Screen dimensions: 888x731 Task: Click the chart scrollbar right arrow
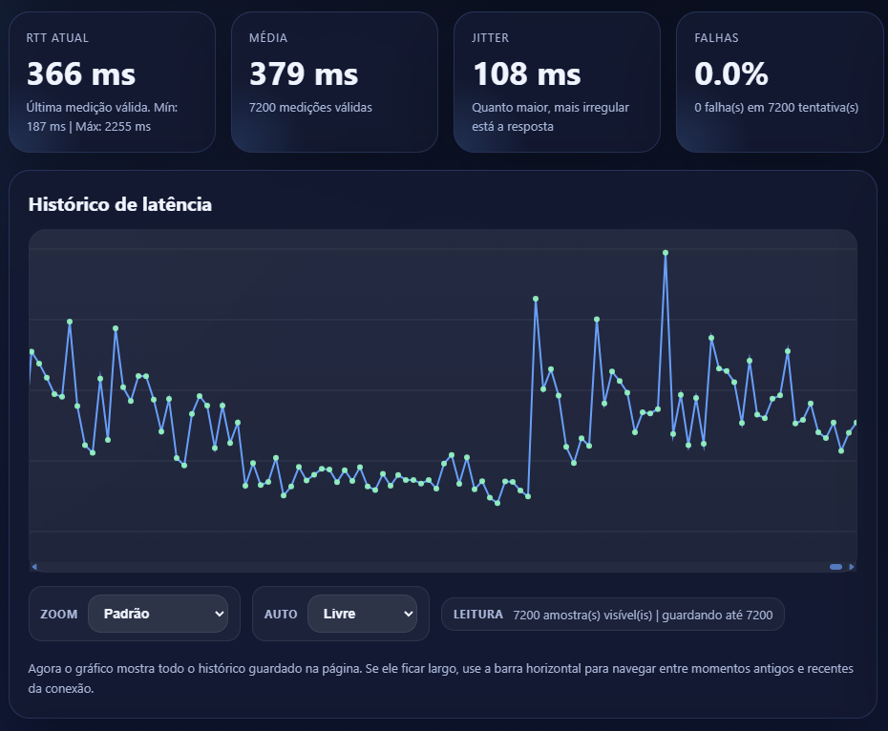pos(852,567)
